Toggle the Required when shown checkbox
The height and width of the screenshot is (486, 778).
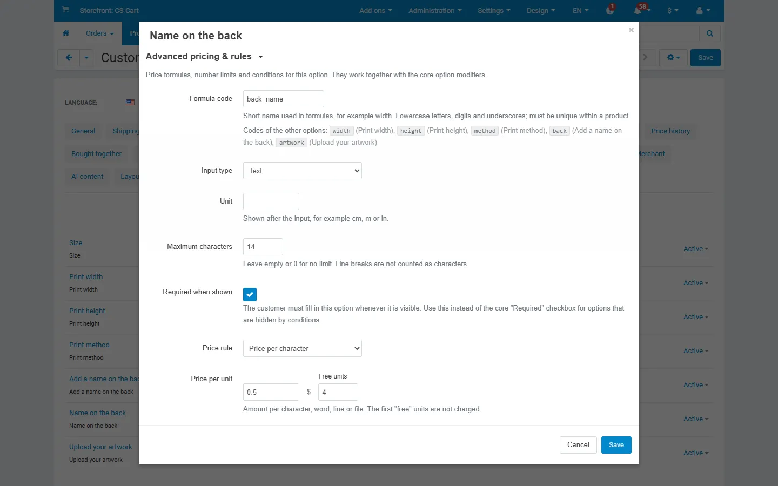250,294
